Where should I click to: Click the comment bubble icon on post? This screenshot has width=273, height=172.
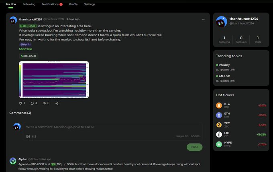[32, 103]
